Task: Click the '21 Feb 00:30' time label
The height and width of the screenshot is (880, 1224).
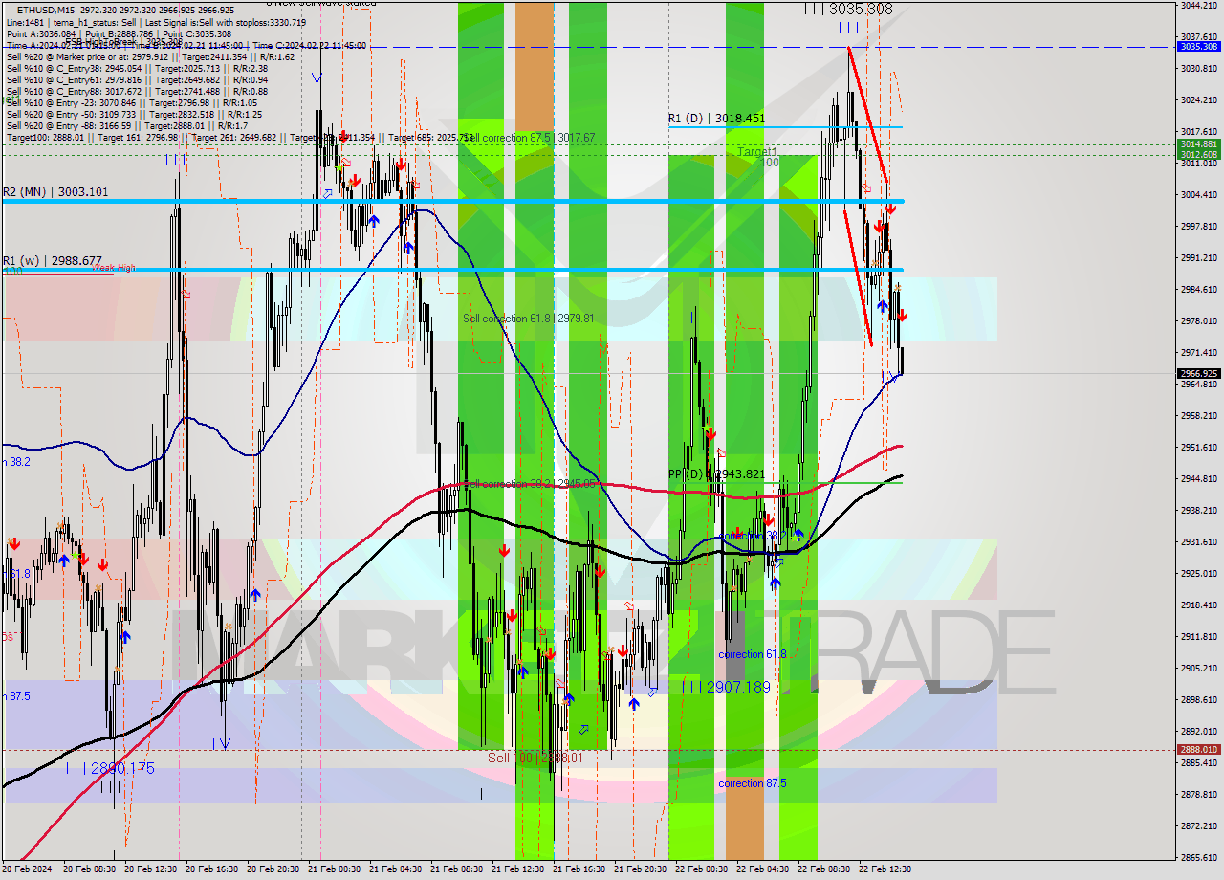Action: [x=335, y=869]
